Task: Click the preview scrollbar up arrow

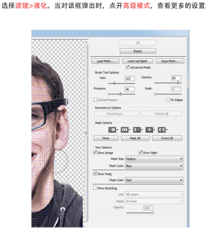Action: click(86, 42)
